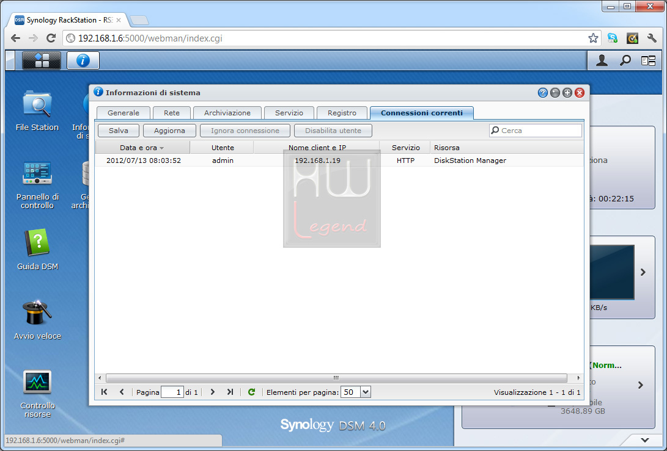
Task: Switch to the Registro tab
Action: (342, 113)
